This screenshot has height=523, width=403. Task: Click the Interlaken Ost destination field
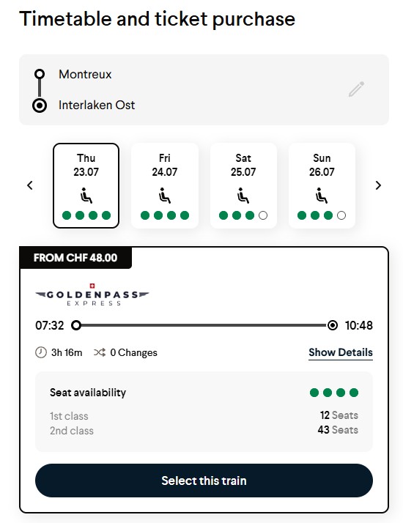tap(97, 105)
